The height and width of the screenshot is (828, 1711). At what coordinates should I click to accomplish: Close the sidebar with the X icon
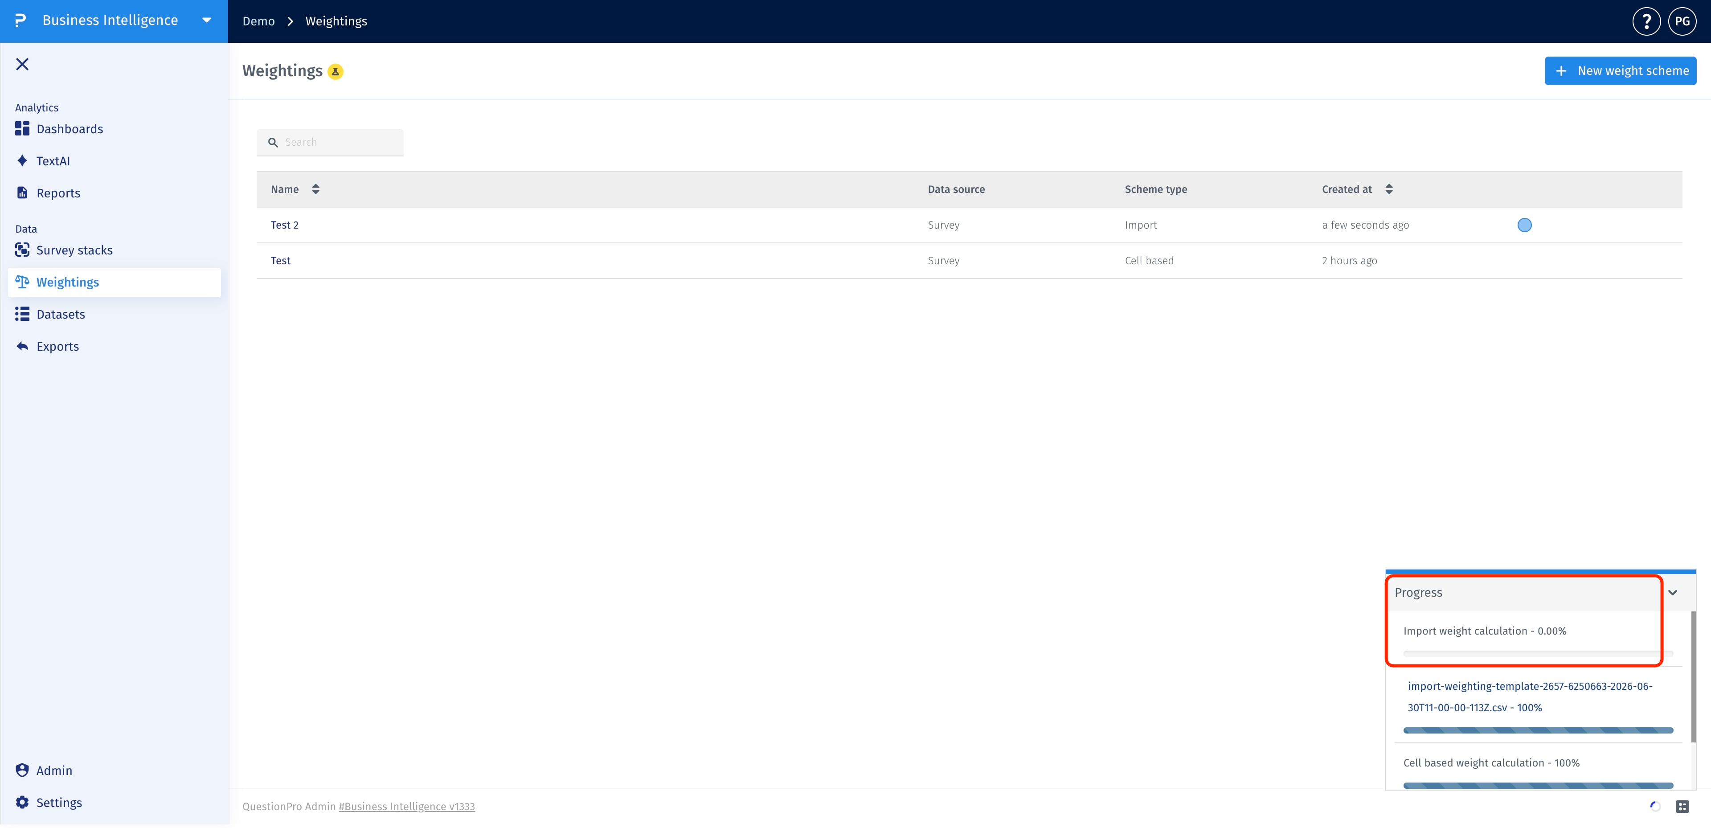[22, 64]
